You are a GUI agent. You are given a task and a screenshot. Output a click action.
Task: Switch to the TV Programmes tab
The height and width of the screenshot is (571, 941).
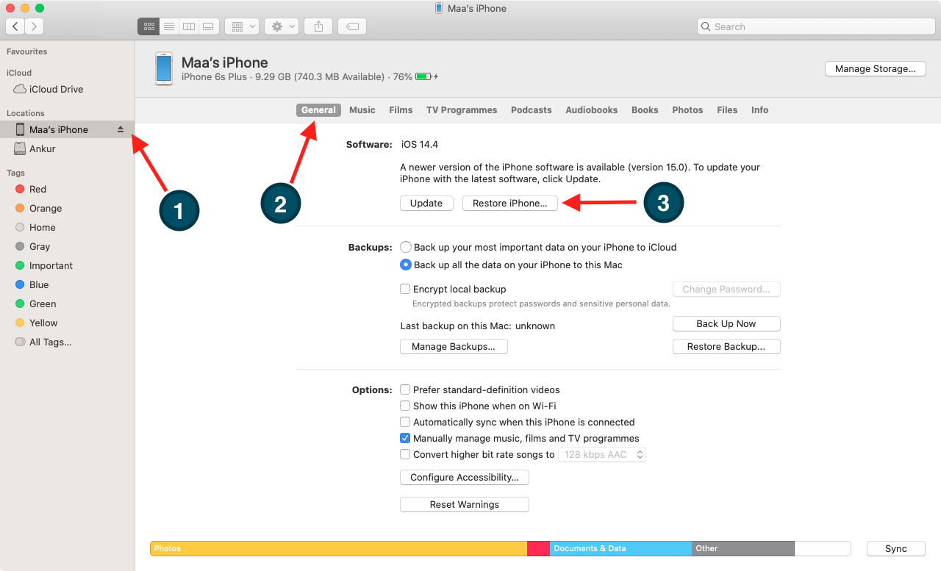coord(462,110)
